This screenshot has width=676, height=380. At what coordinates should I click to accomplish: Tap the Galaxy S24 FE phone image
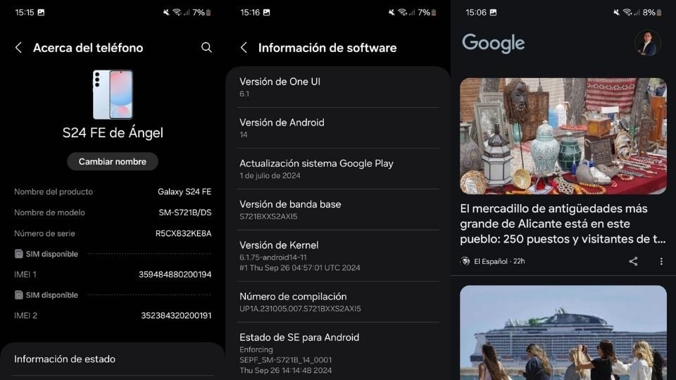click(113, 95)
